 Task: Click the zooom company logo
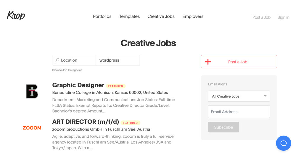point(32,128)
